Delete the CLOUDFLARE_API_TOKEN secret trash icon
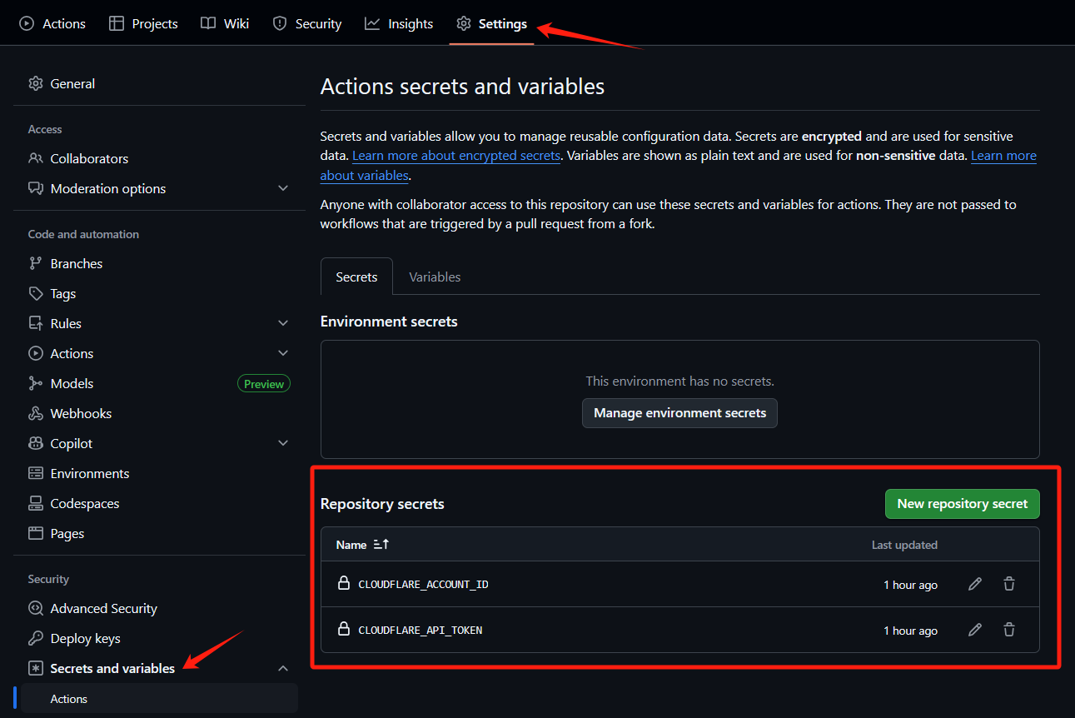The height and width of the screenshot is (718, 1075). coord(1009,630)
